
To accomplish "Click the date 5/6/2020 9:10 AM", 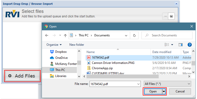I will click(164, 63).
